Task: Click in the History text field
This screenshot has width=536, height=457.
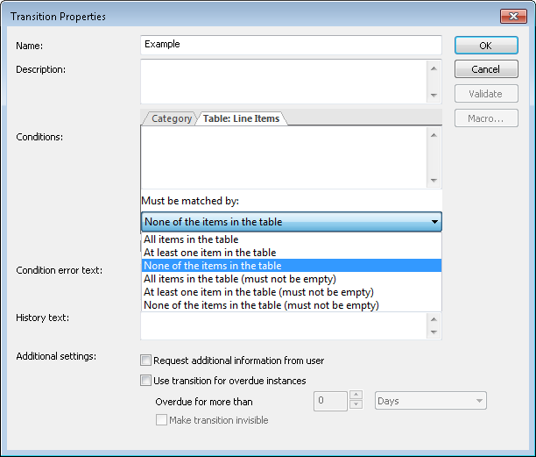Action: coord(284,326)
